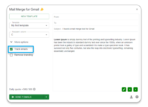Click the NEW TEMPLATE button
Viewport: 148px width, 107px height.
[29, 16]
